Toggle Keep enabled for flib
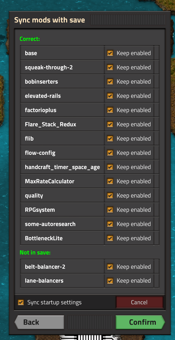This screenshot has width=175, height=340. (x=110, y=138)
